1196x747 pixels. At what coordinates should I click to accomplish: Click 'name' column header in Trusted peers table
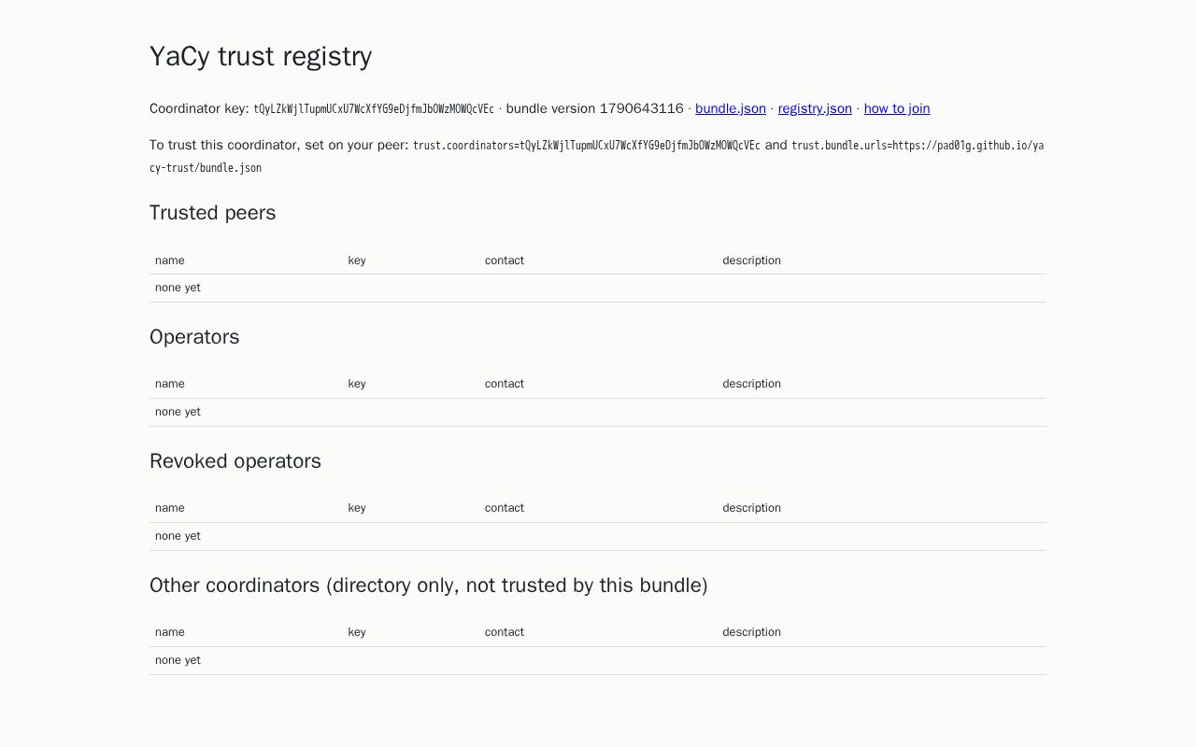coord(170,261)
